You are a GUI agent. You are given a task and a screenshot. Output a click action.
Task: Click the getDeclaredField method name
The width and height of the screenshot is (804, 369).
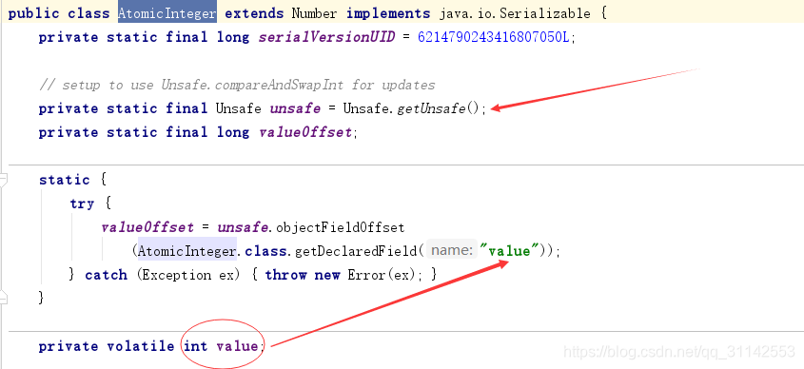point(356,251)
